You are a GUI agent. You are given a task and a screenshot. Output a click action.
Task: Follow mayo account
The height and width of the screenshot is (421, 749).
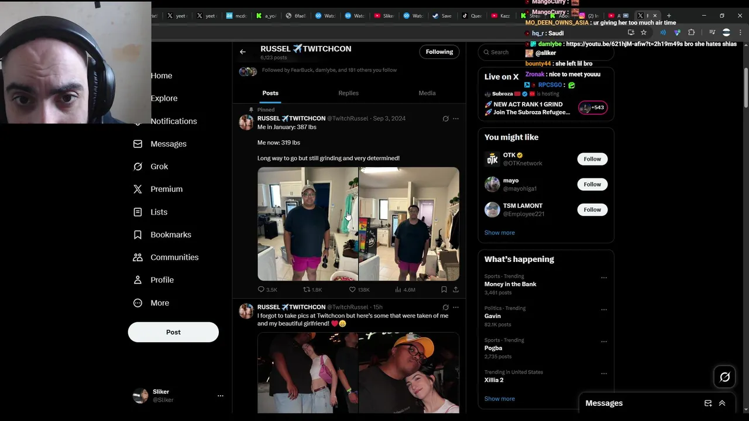pyautogui.click(x=592, y=184)
